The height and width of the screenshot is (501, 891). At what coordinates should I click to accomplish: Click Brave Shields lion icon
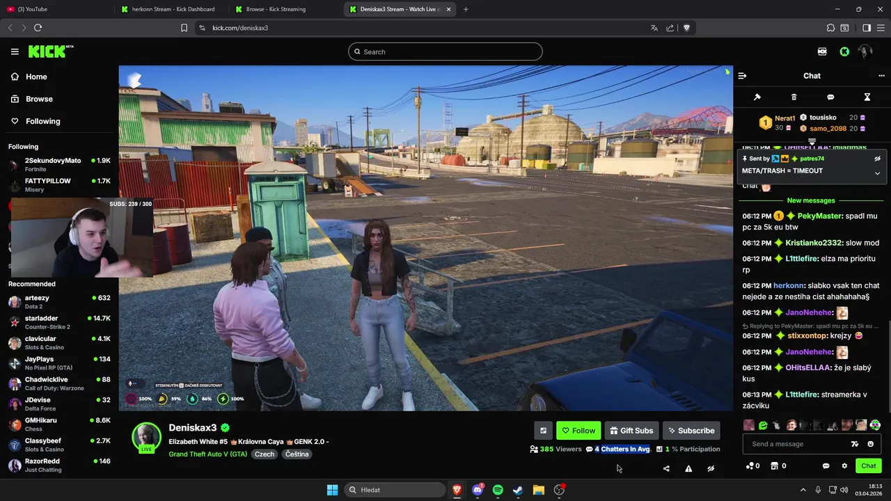click(686, 28)
